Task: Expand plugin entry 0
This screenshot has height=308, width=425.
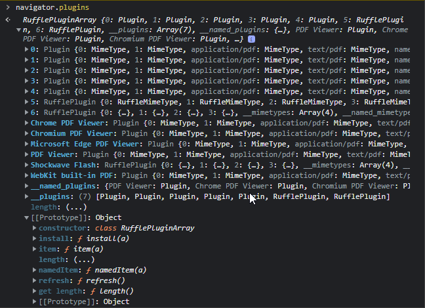Action: (x=26, y=49)
